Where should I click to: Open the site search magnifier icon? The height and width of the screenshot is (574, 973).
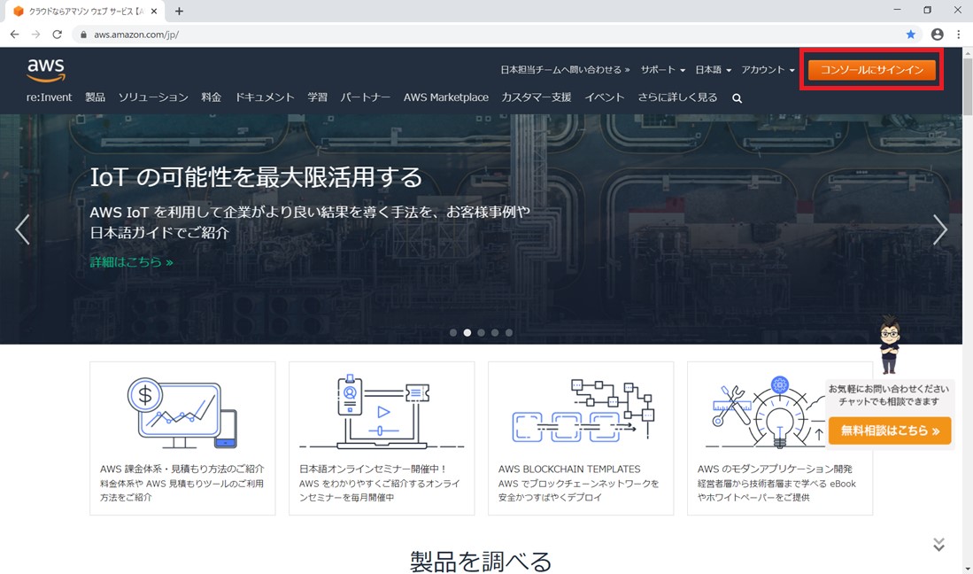coord(737,98)
